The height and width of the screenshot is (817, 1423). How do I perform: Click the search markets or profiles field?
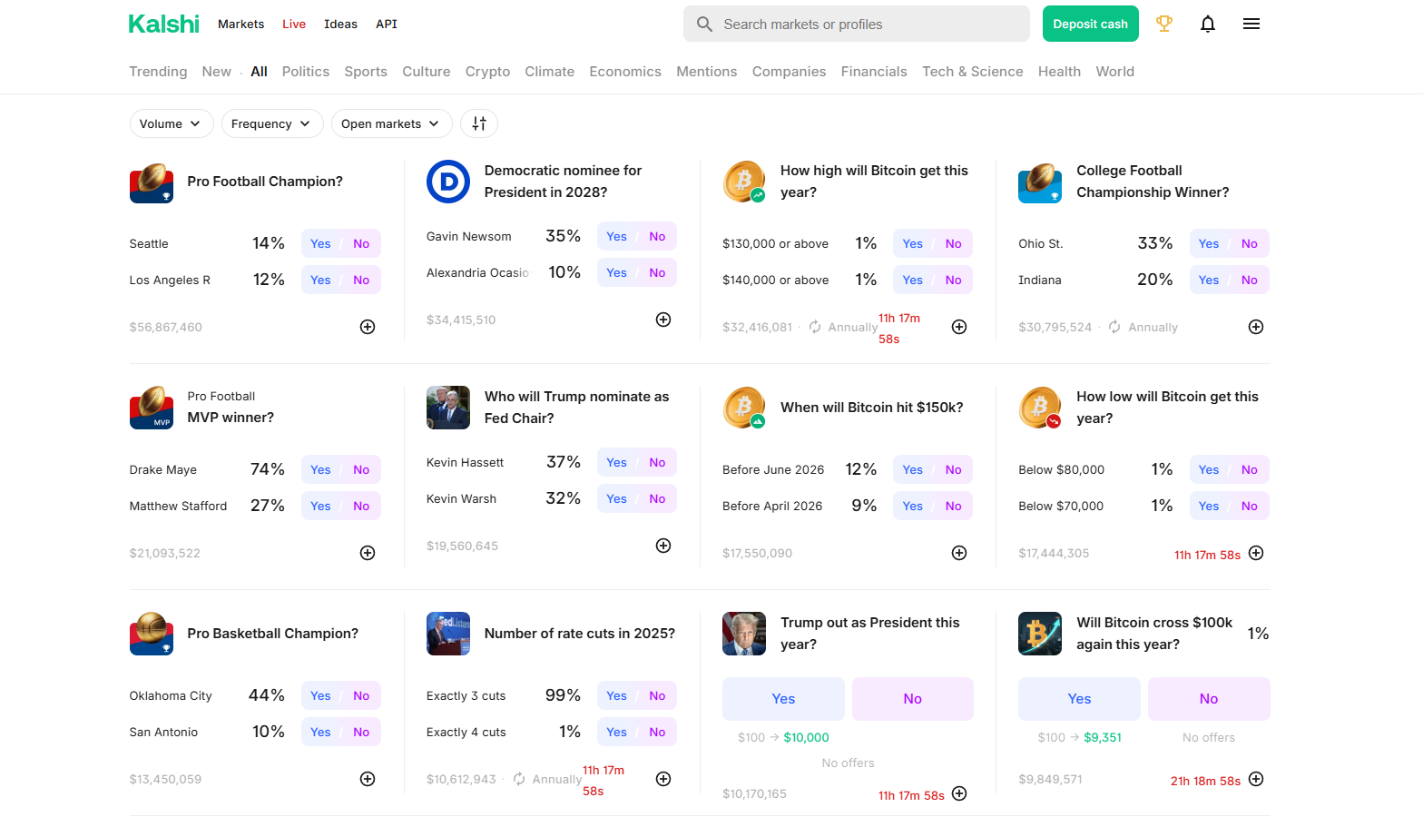coord(856,24)
